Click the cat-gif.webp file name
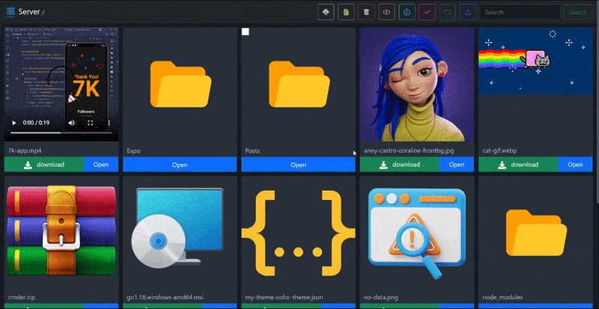This screenshot has height=309, width=599. pyautogui.click(x=499, y=151)
